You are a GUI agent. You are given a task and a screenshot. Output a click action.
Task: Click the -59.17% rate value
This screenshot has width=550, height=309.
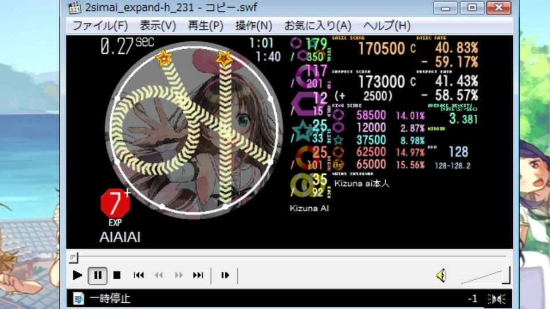pos(450,62)
